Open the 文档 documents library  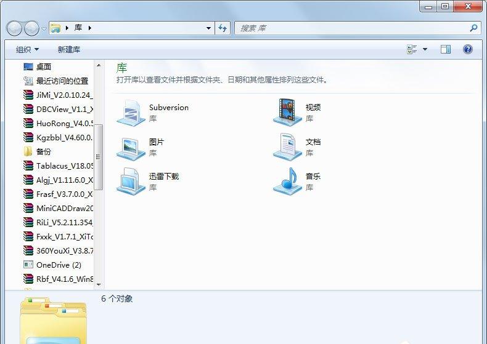[297, 147]
